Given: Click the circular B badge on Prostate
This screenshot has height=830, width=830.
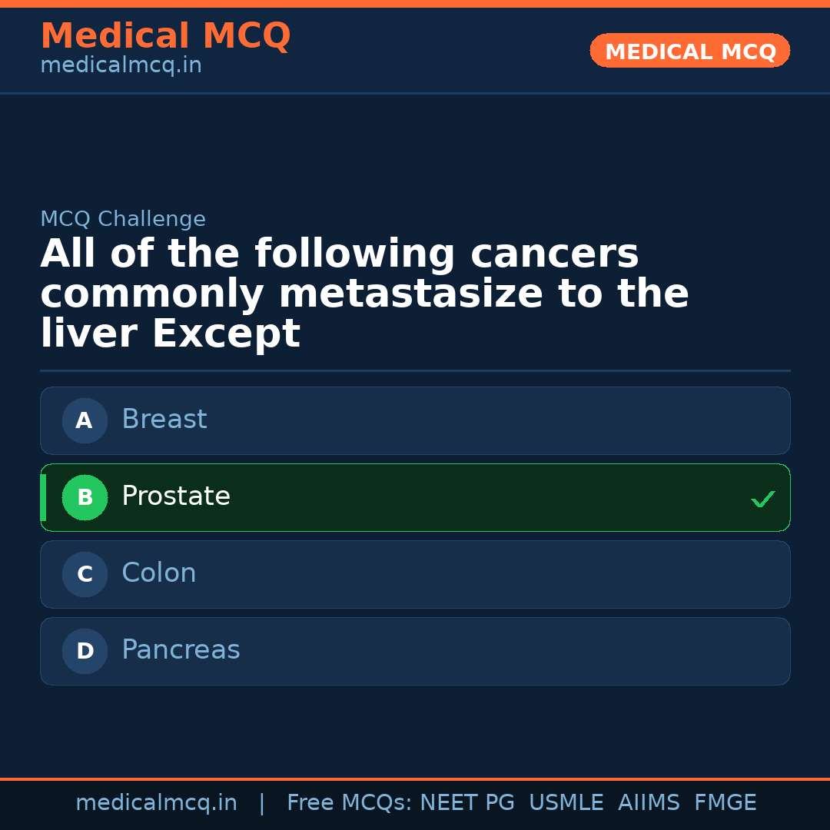Looking at the screenshot, I should click(x=85, y=497).
